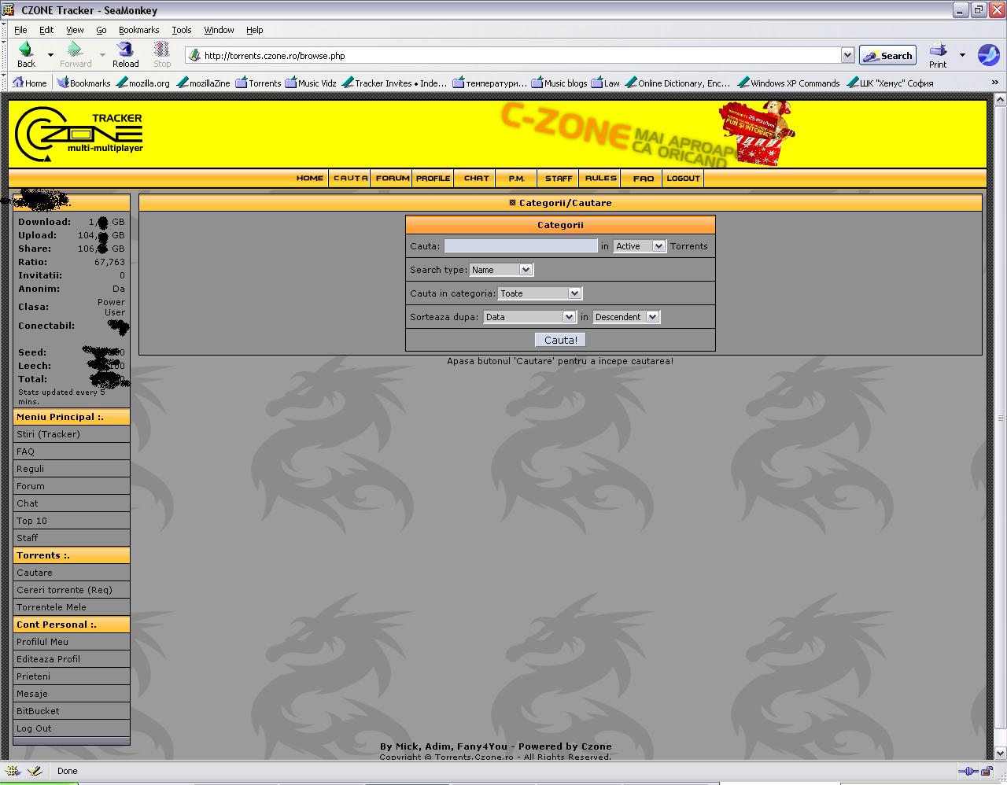1007x785 pixels.
Task: Click the Print toolbar icon
Action: tap(938, 55)
